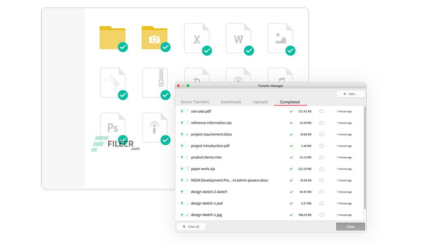Viewport: 421px width, 244px height.
Task: Select the Photoshop Ps file icon
Action: coord(113,127)
